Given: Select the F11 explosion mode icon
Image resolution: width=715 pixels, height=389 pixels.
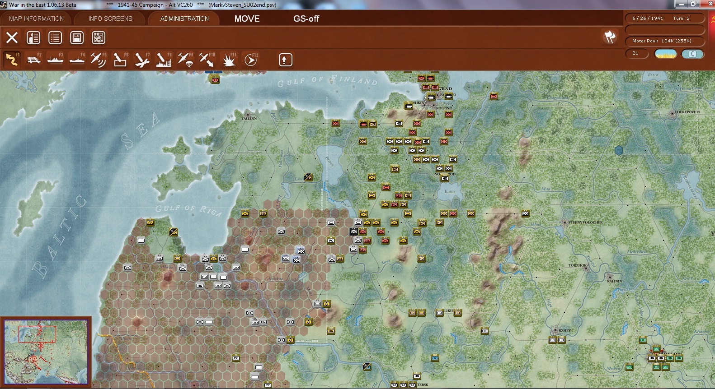Looking at the screenshot, I should coord(229,60).
